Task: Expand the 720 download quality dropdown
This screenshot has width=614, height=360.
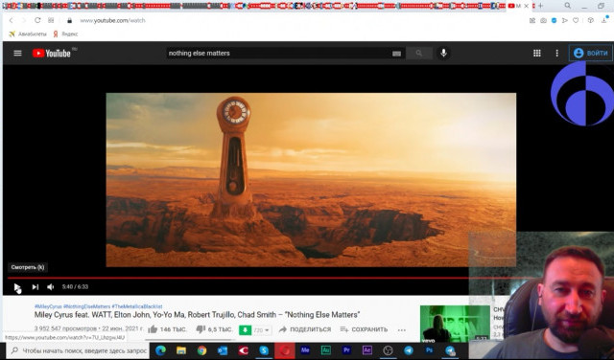Action: pos(262,330)
